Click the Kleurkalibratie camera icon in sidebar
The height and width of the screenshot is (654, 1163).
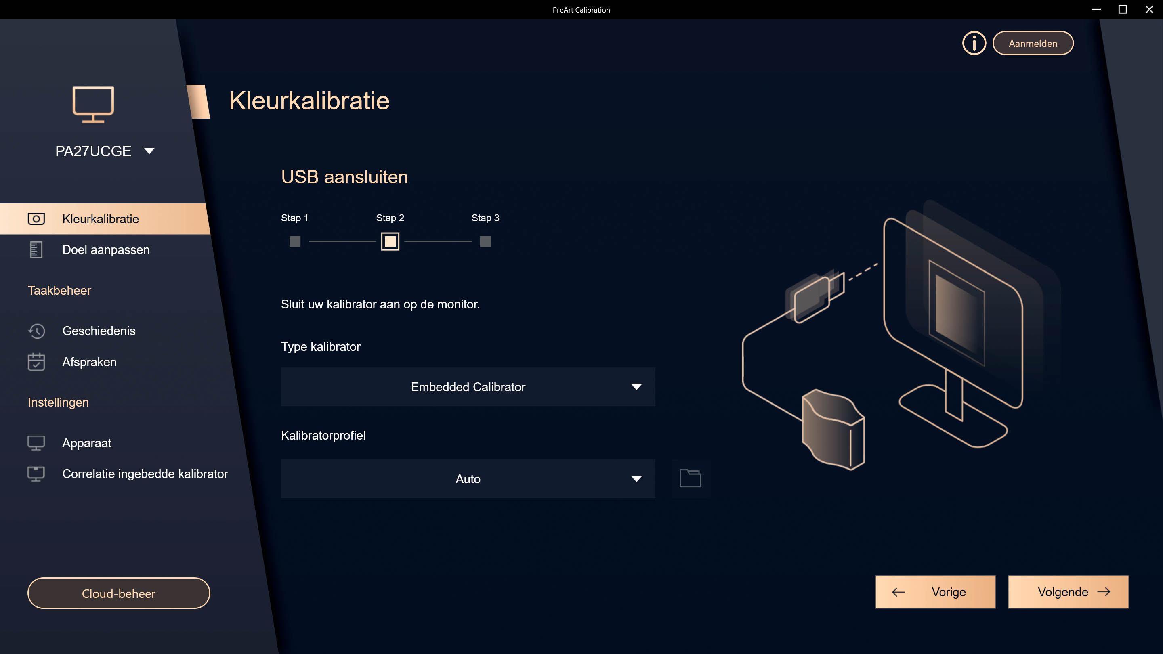[x=36, y=219]
